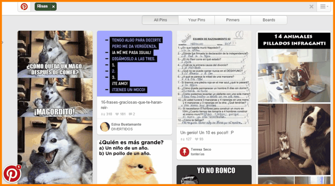
Task: Click the repin count 310 icon
Action: tap(103, 114)
